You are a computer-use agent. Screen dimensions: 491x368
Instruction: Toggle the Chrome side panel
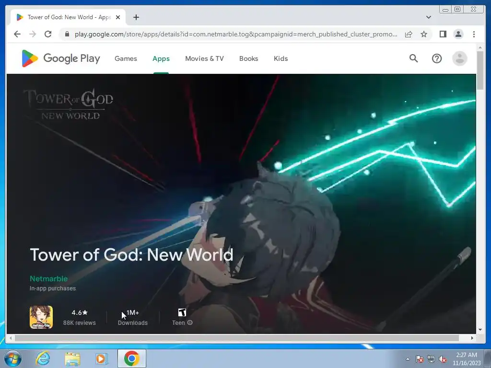(443, 34)
